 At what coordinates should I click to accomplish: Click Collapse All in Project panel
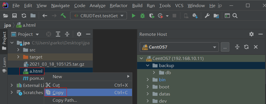point(67,34)
